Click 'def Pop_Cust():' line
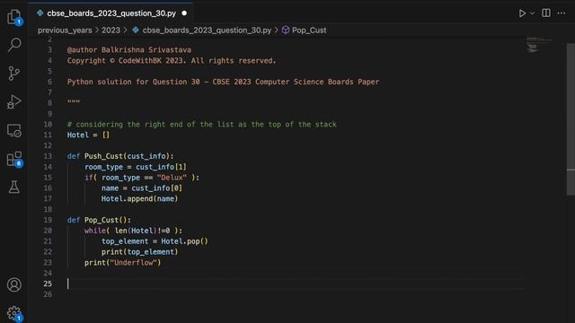Screen dimensions: 575x323 [99, 220]
